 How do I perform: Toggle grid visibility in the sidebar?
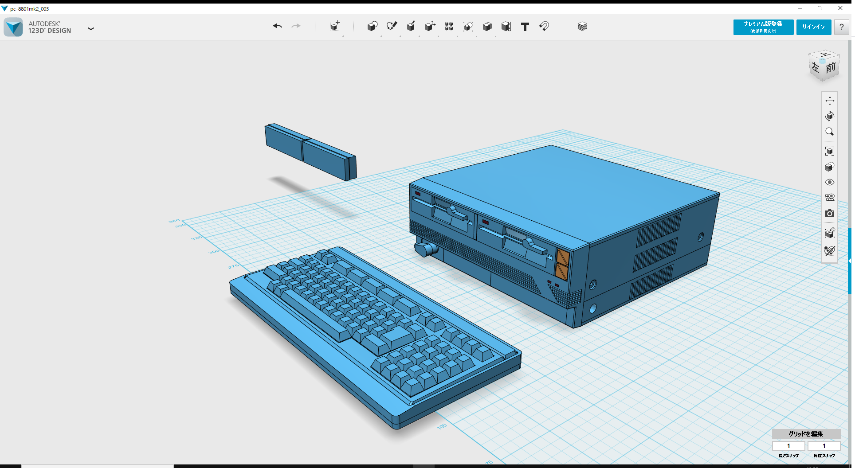pyautogui.click(x=830, y=197)
